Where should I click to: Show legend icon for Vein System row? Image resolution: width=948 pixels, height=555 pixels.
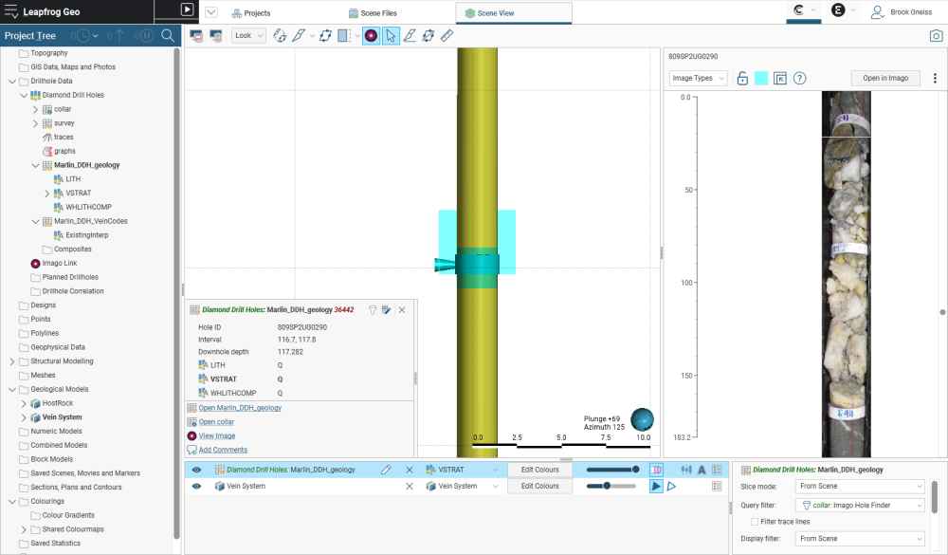point(717,486)
